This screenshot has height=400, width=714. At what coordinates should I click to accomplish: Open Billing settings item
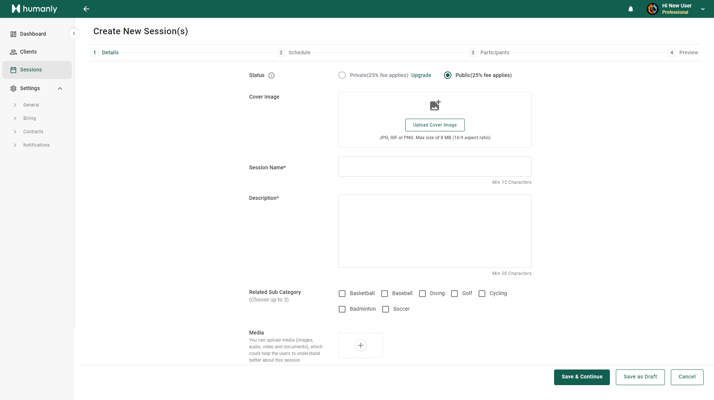[30, 118]
